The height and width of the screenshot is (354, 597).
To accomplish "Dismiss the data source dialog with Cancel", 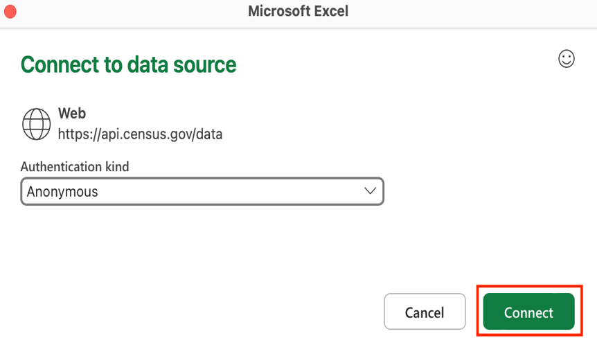I will click(425, 312).
